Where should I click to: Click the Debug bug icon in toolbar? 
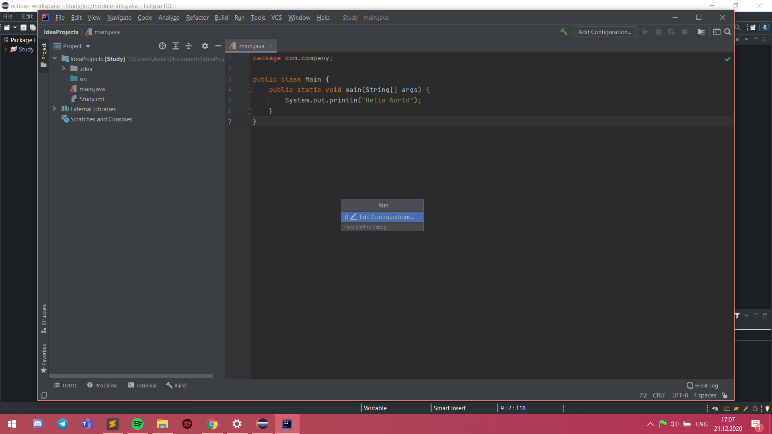[659, 32]
